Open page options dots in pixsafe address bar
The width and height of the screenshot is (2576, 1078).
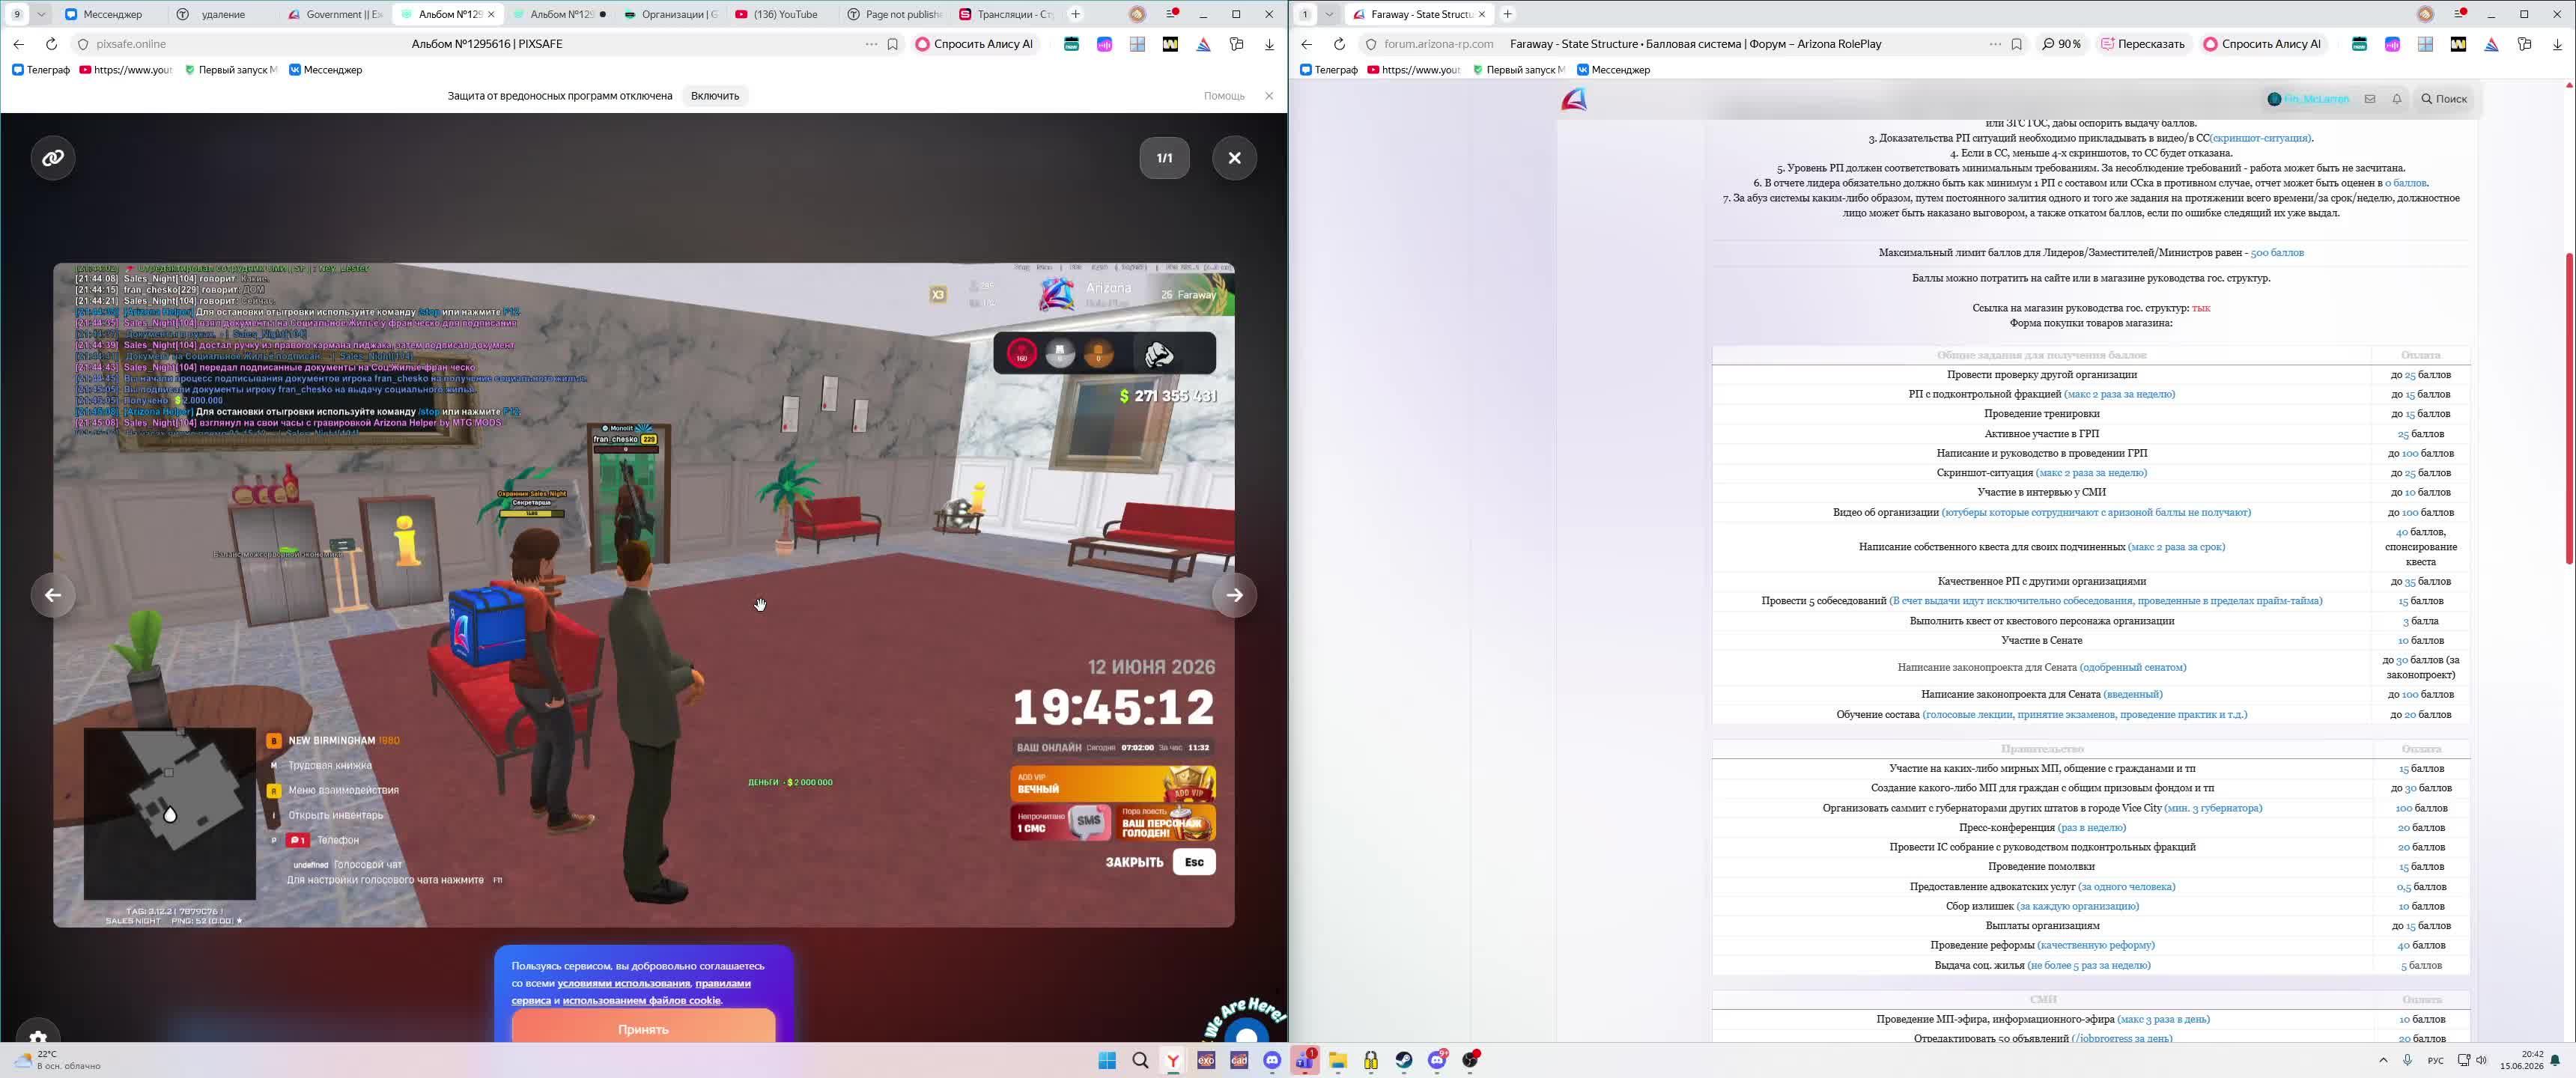click(x=871, y=44)
